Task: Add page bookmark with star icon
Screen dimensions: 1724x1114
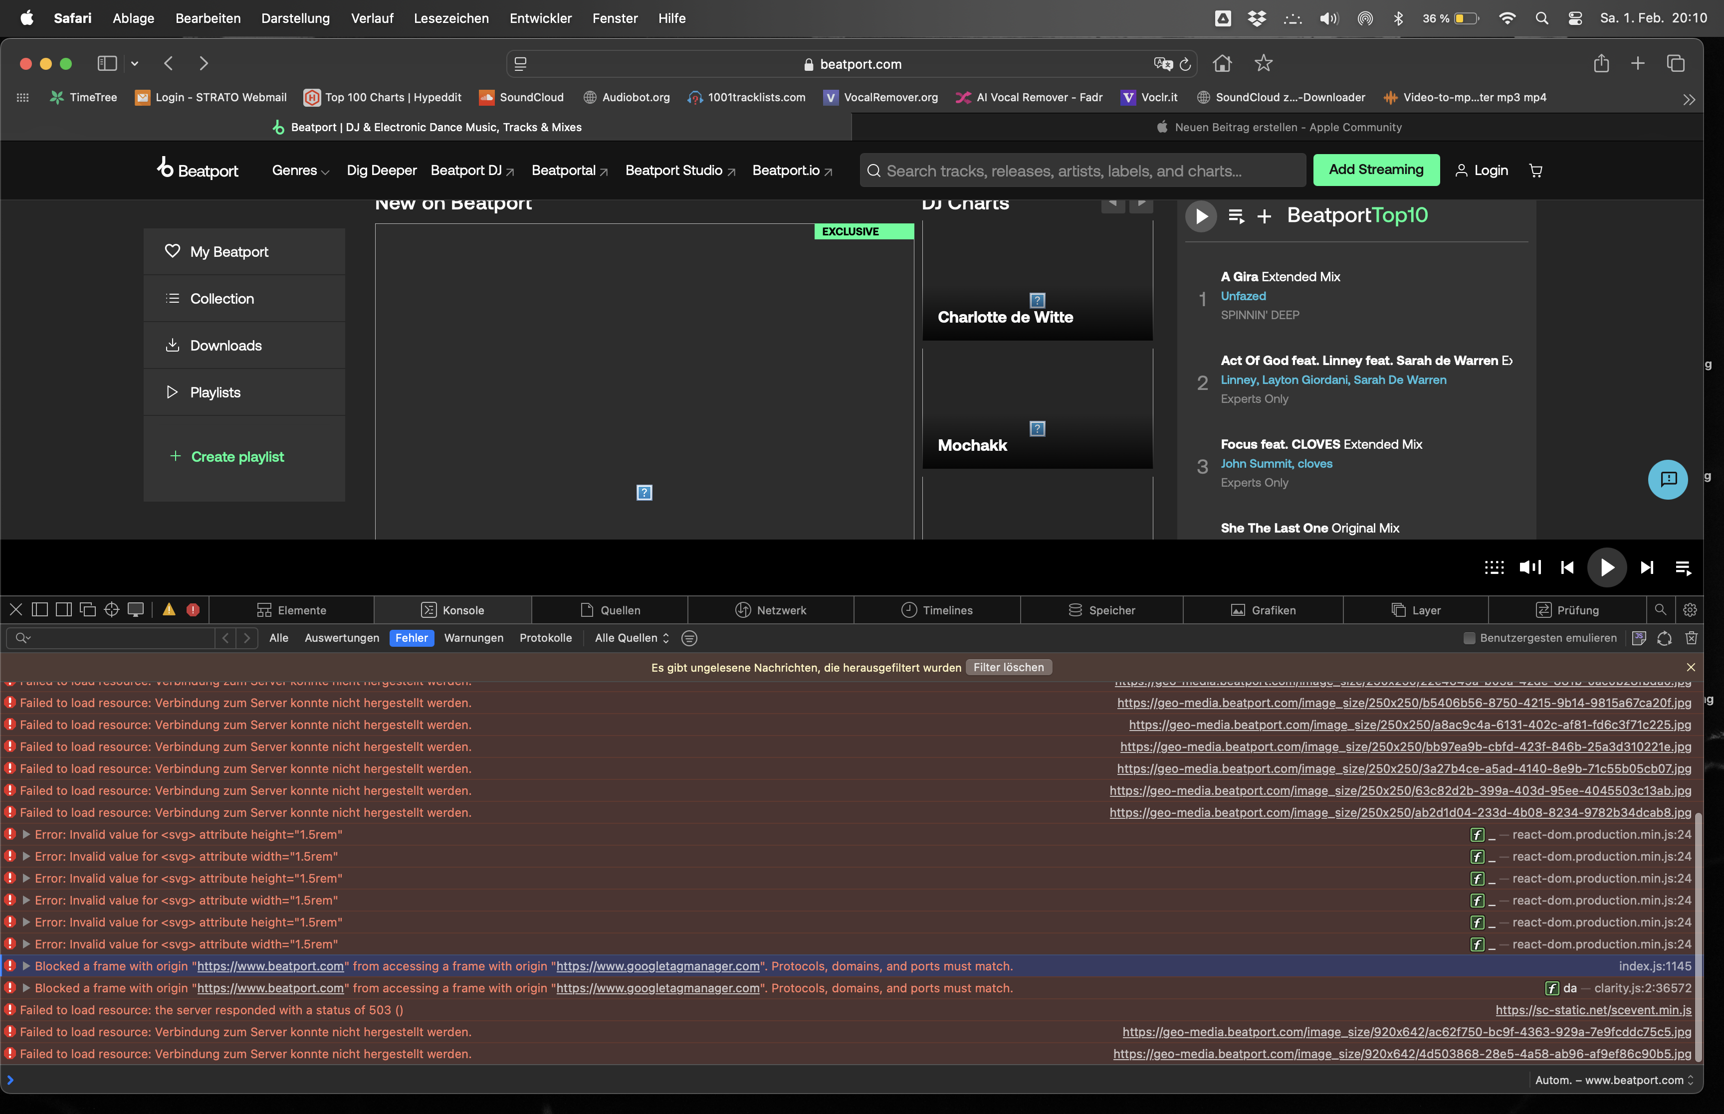Action: 1263,64
